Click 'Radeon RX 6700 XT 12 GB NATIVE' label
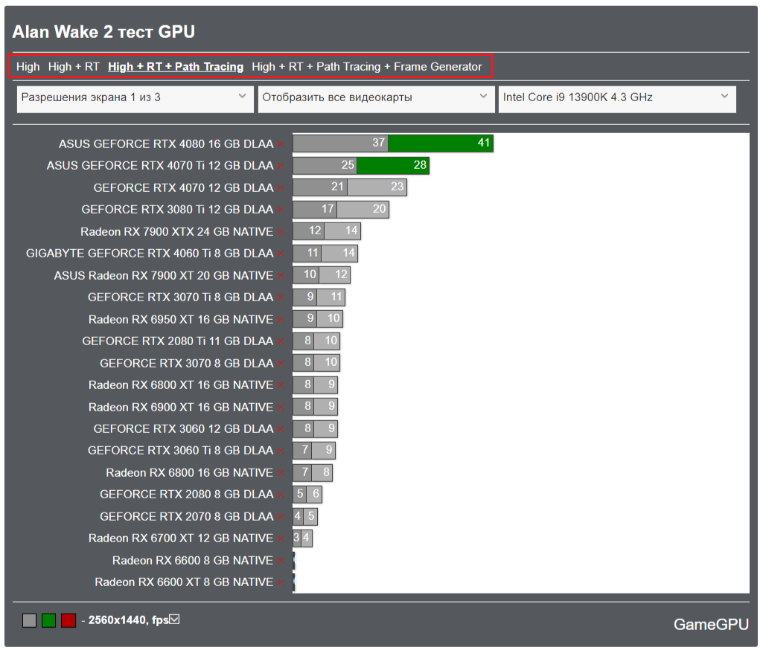 click(x=181, y=538)
